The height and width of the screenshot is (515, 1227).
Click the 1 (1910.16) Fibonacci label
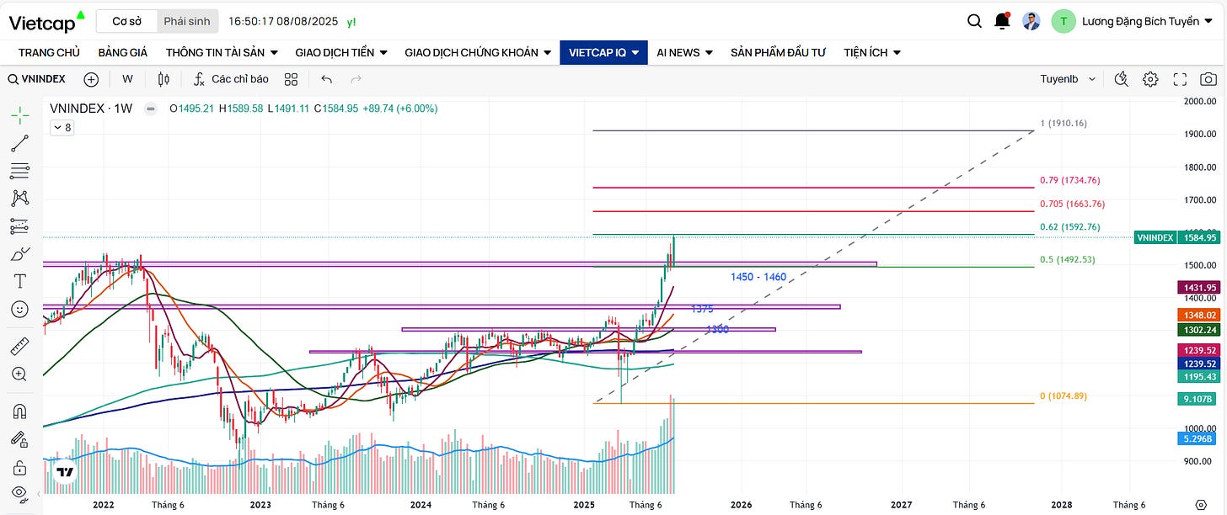coord(1063,124)
